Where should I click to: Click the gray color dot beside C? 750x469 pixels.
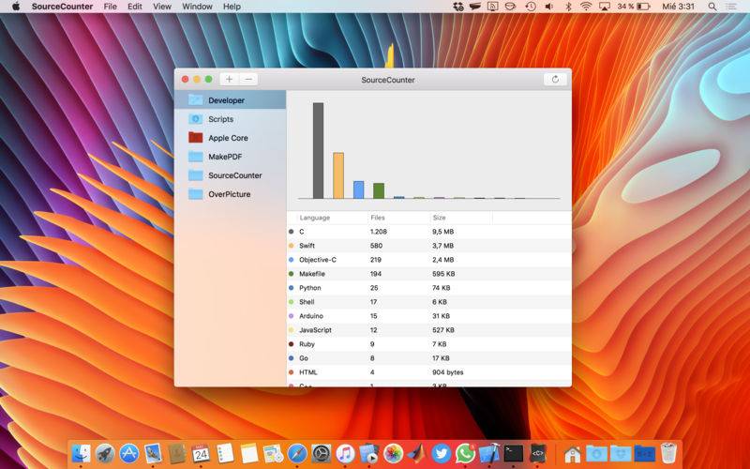coord(292,232)
